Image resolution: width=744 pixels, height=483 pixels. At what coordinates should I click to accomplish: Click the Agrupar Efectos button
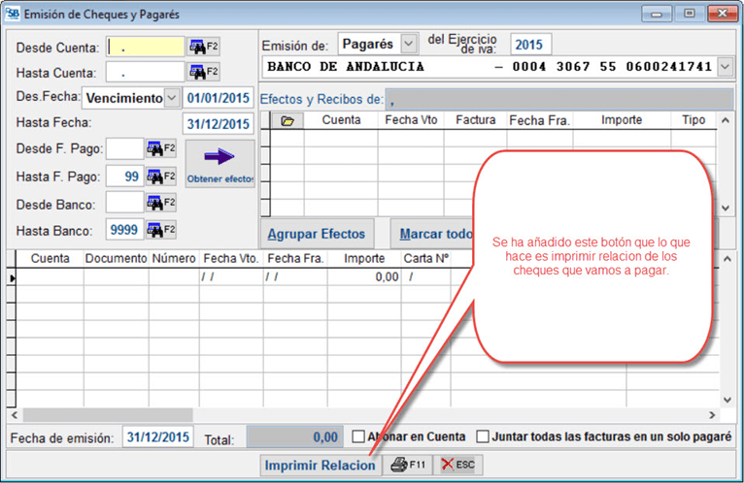click(317, 234)
